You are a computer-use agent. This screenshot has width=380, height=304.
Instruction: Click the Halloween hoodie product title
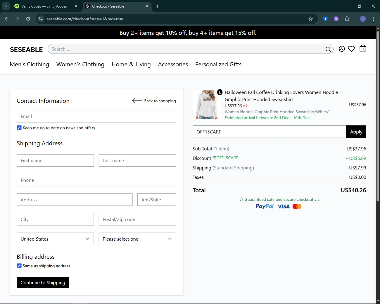point(281,96)
